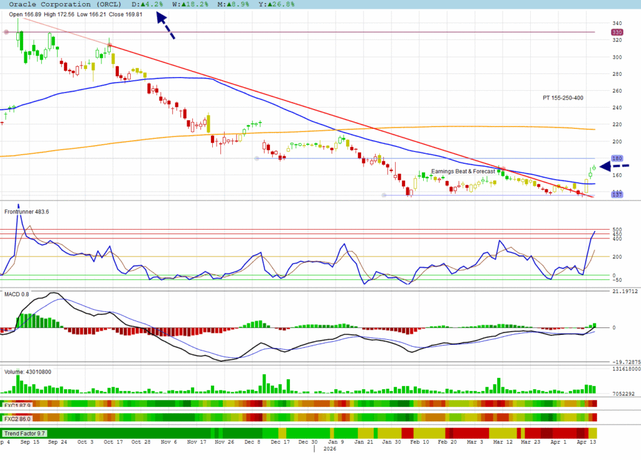The image size is (641, 460).
Task: Click the Volume 43010800 label
Action: [28, 372]
